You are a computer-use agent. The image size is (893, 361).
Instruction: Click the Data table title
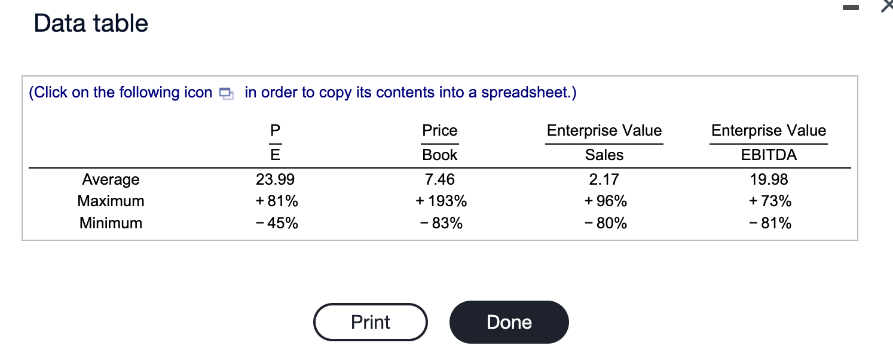(x=91, y=23)
